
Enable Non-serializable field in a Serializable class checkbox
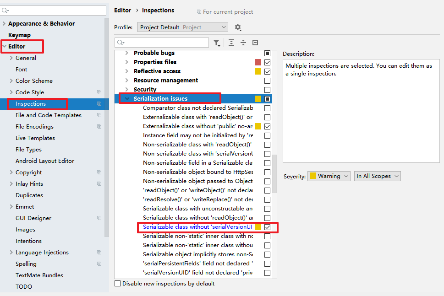pos(267,163)
